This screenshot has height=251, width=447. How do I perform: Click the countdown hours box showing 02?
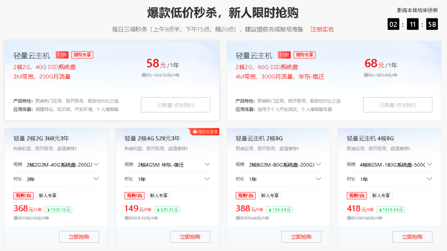tap(393, 24)
